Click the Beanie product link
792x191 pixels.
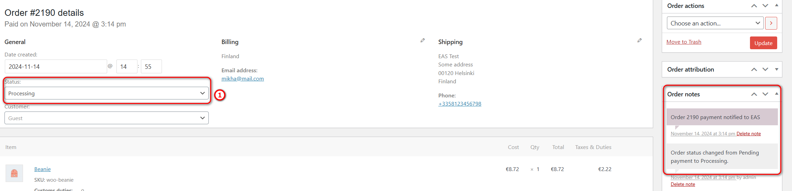[x=42, y=169]
